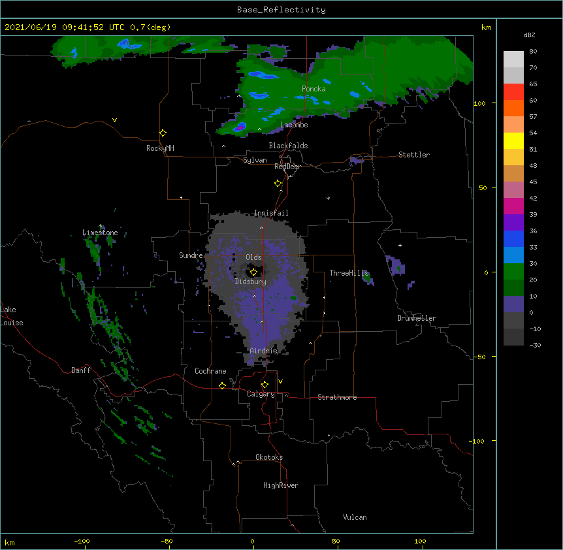
Task: Click the -100 tick on the vertical km axis
Action: pos(477,441)
